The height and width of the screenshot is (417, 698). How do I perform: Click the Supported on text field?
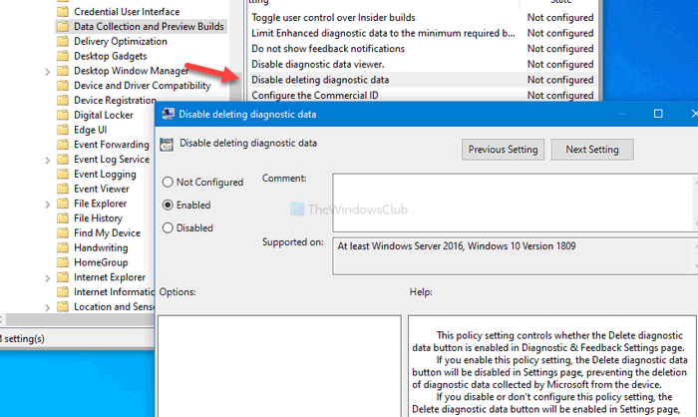[515, 256]
